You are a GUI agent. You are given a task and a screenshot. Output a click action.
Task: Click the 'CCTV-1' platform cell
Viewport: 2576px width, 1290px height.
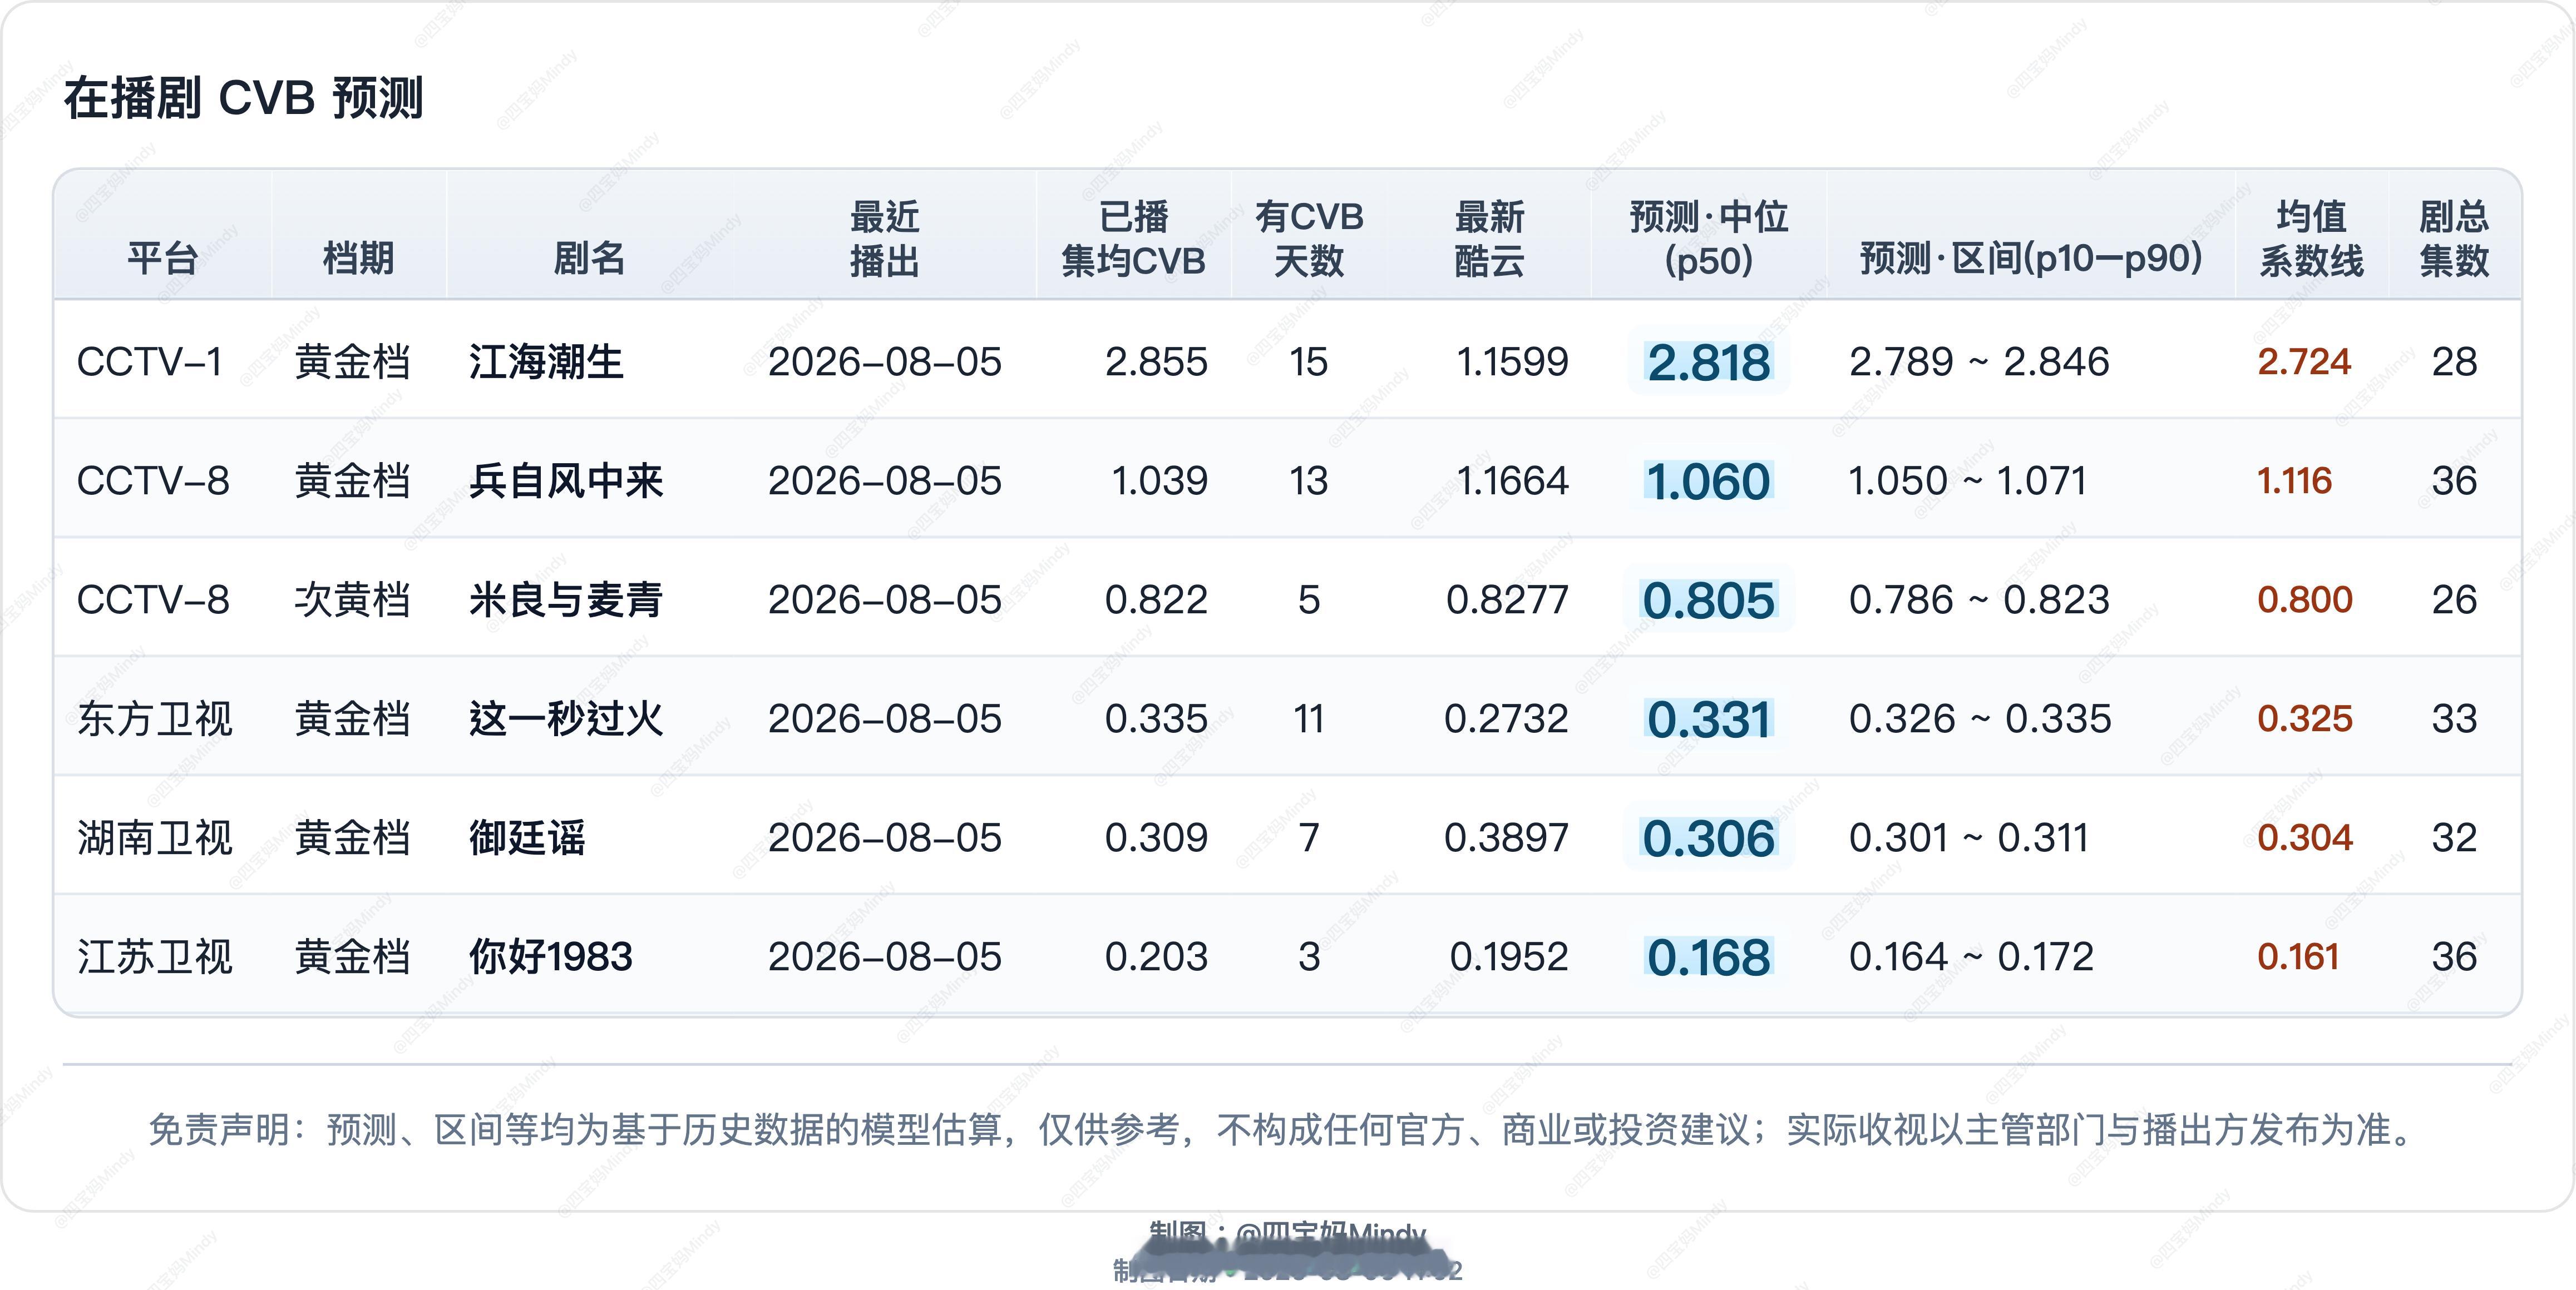pos(150,362)
